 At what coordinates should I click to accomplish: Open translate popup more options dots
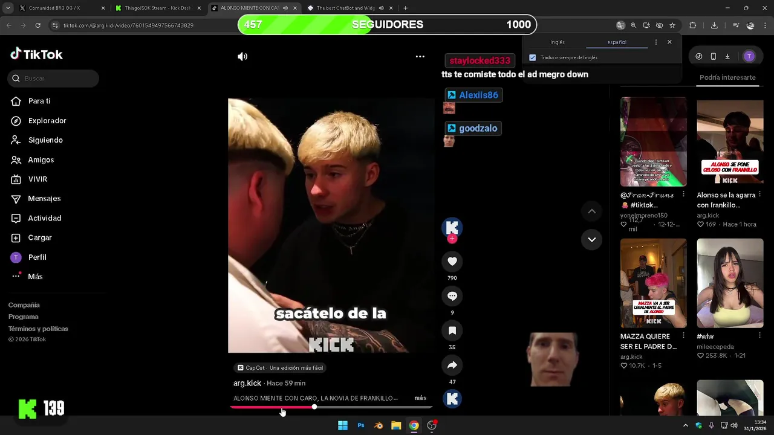pyautogui.click(x=655, y=42)
